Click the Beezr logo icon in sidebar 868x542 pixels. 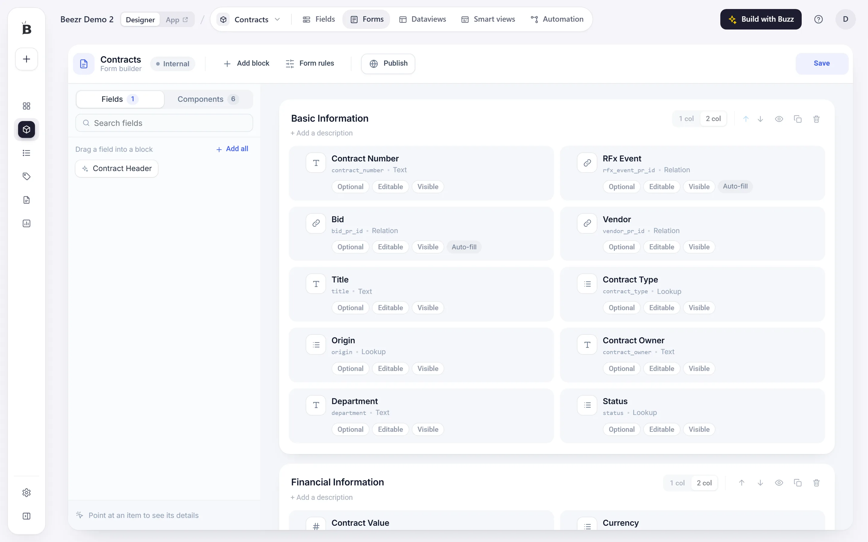click(x=27, y=28)
